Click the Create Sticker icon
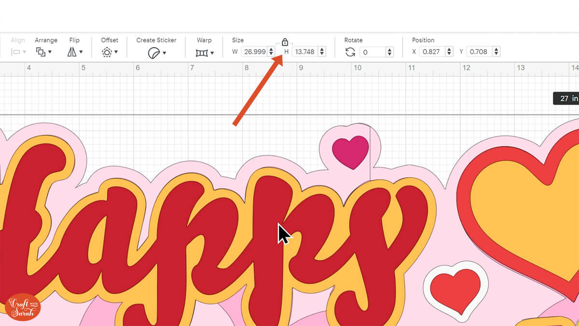The width and height of the screenshot is (579, 326). (153, 52)
